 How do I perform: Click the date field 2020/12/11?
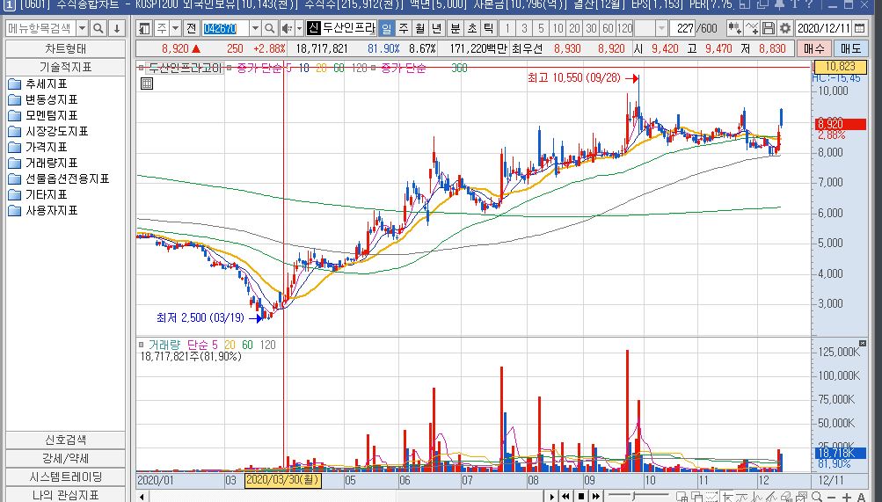click(x=823, y=28)
